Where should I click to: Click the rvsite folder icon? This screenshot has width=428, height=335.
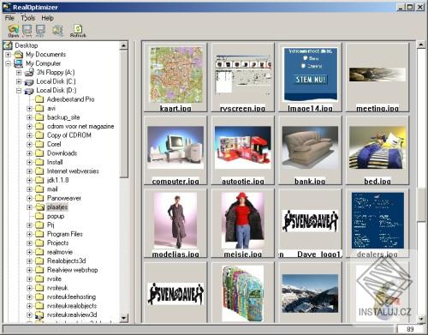[x=39, y=279]
